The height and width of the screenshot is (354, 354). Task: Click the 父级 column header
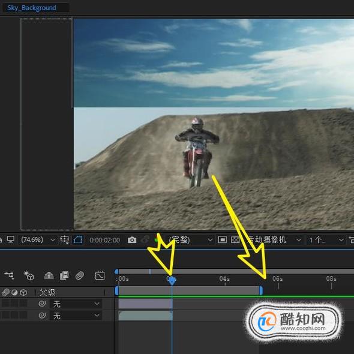coord(47,292)
